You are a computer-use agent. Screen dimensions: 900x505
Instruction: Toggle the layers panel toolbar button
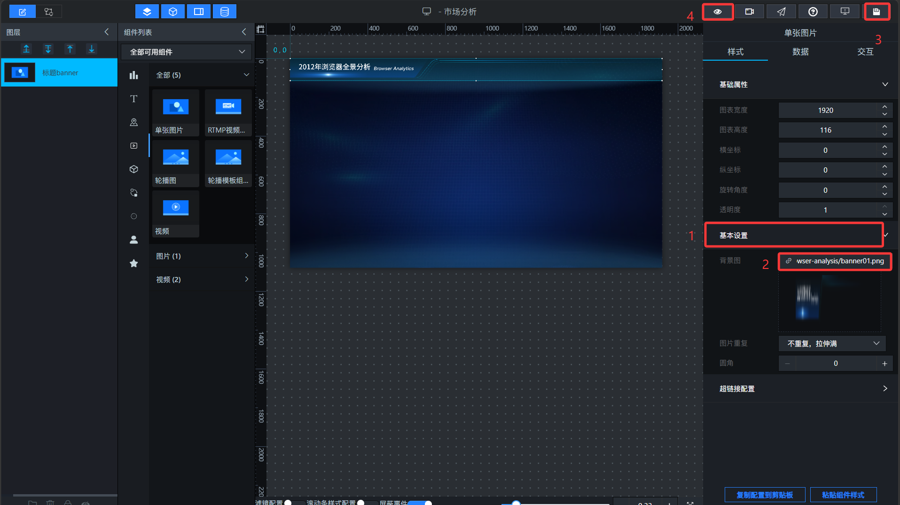(x=147, y=12)
